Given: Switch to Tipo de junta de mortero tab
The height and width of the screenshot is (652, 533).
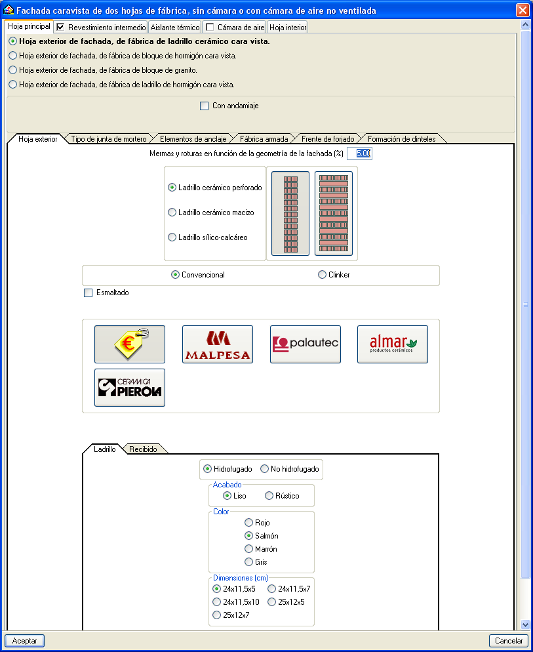Looking at the screenshot, I should pos(109,139).
